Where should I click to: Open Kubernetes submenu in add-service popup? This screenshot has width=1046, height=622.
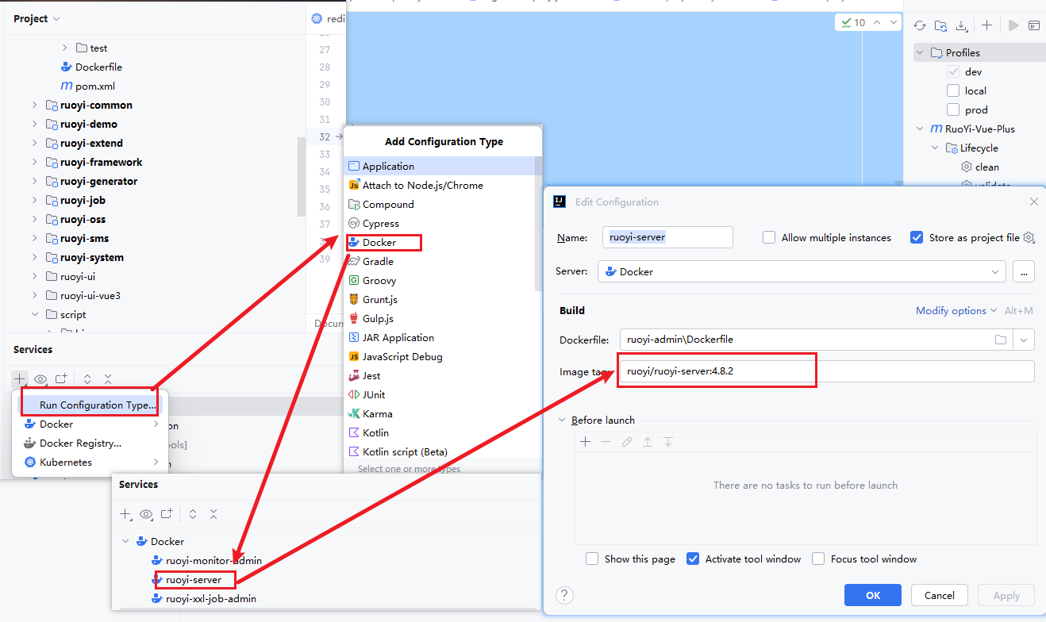pyautogui.click(x=90, y=462)
